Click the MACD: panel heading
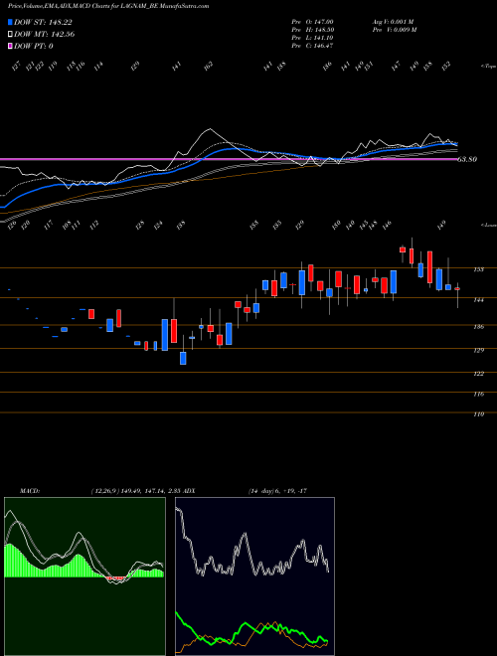Image resolution: width=497 pixels, height=656 pixels. 30,491
